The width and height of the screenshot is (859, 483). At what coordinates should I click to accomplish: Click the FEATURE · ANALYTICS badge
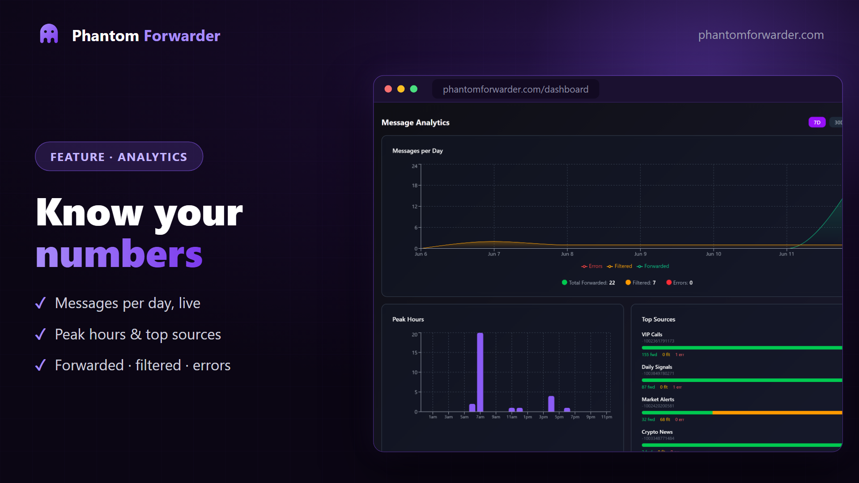tap(119, 157)
